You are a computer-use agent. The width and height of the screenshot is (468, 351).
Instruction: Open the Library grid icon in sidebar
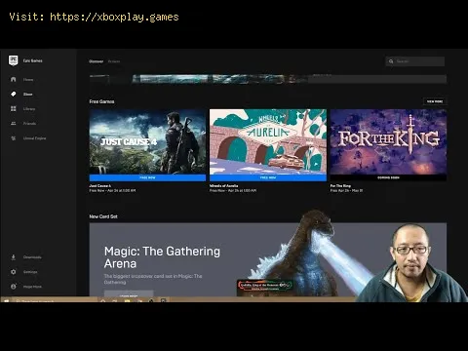[14, 108]
